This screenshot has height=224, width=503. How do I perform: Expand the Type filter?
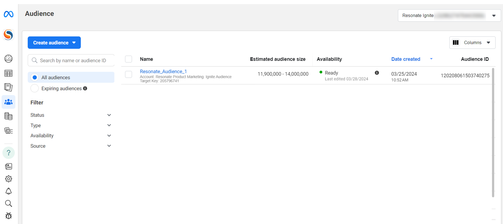(71, 126)
